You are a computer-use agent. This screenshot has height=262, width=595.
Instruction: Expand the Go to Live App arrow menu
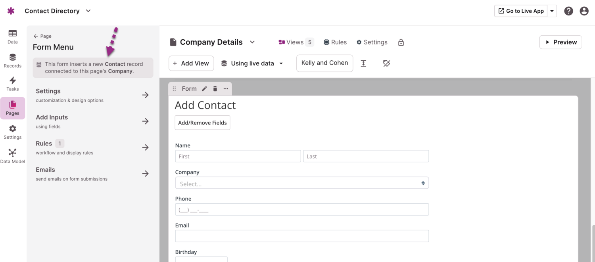(552, 11)
